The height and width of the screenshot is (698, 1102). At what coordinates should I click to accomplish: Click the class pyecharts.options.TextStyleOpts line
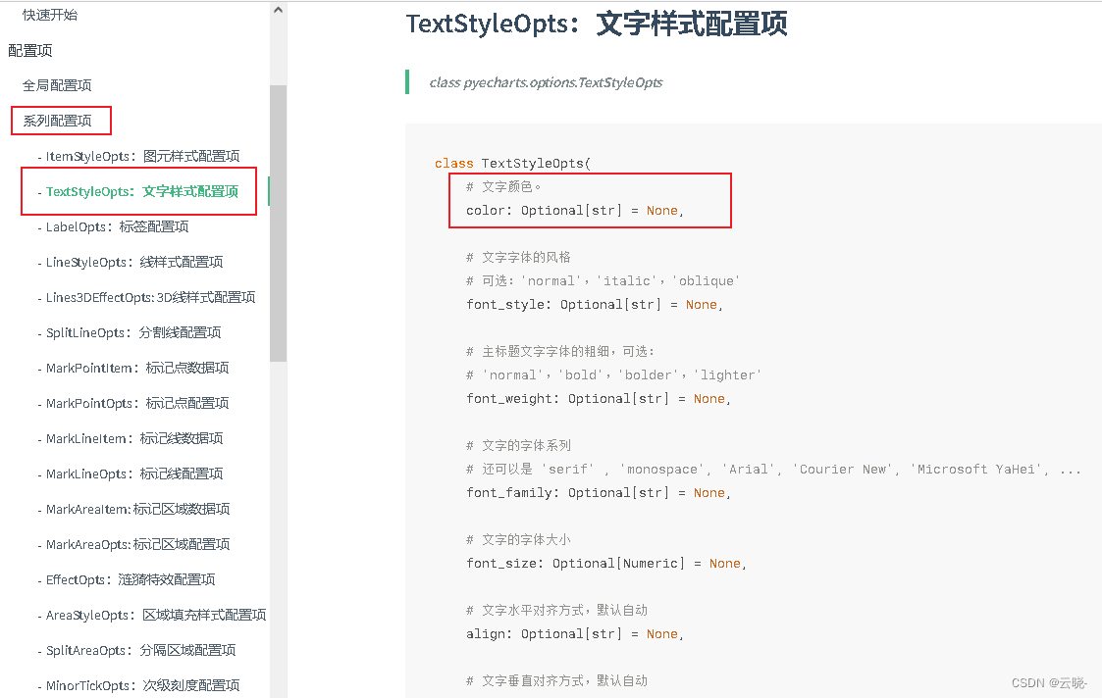tap(546, 82)
